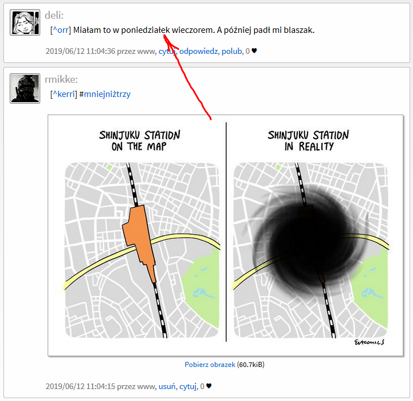
Task: Open the username rmikke profile
Action: [61, 79]
